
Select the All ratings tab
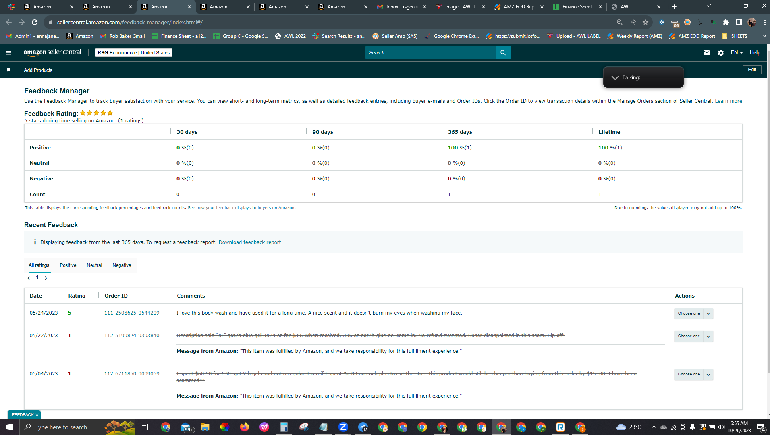coord(39,265)
